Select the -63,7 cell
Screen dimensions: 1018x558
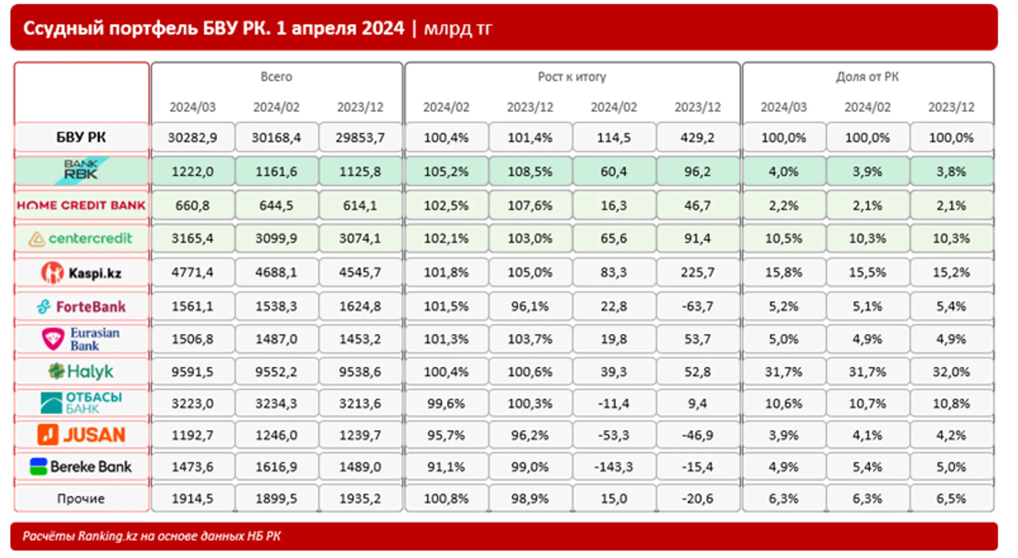click(698, 306)
